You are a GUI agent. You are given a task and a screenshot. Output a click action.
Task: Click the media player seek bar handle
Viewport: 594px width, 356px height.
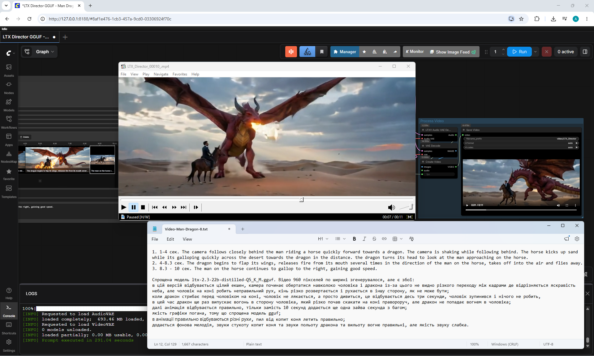(301, 200)
